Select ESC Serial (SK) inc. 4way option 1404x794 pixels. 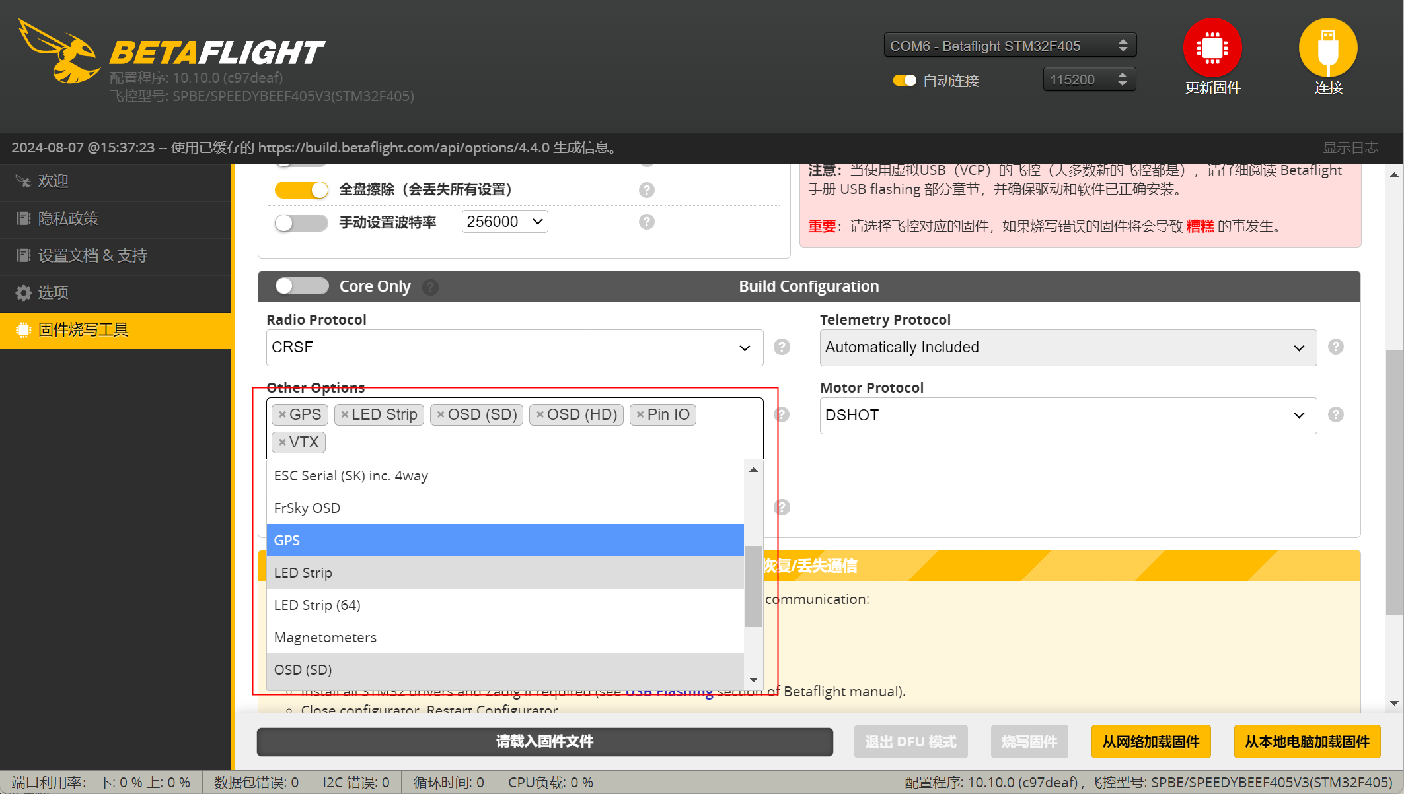tap(505, 476)
